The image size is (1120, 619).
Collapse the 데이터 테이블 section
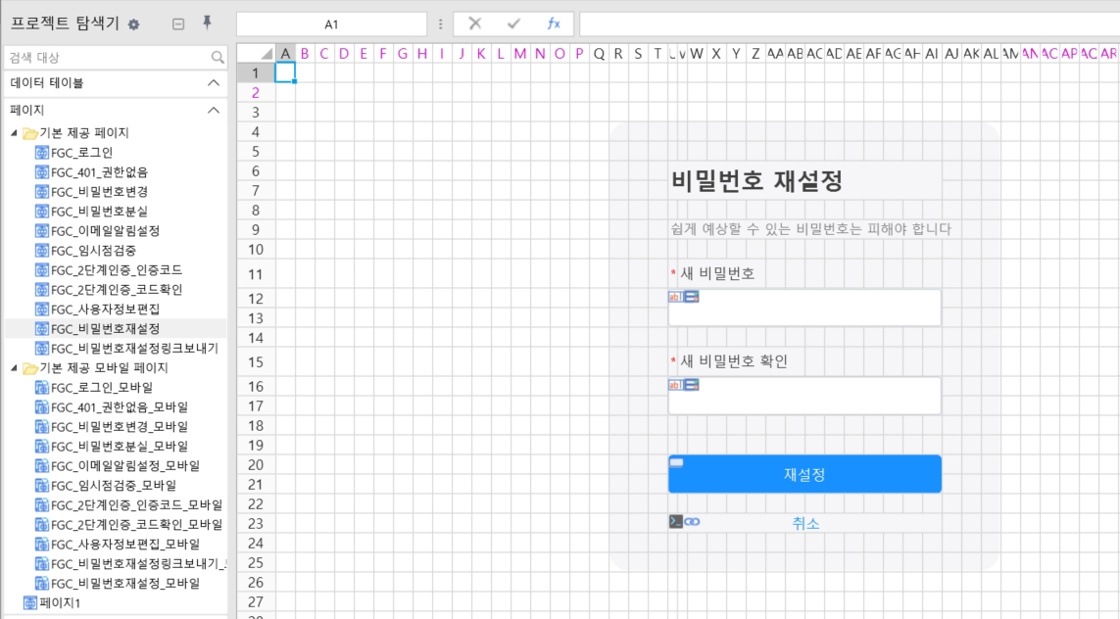[x=214, y=83]
